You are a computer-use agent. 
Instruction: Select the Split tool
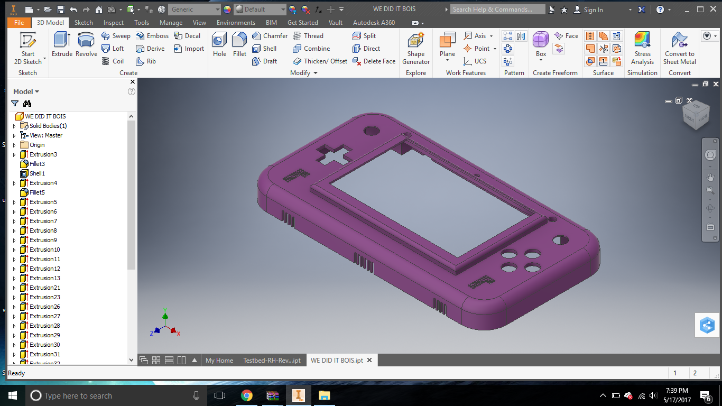tap(364, 36)
